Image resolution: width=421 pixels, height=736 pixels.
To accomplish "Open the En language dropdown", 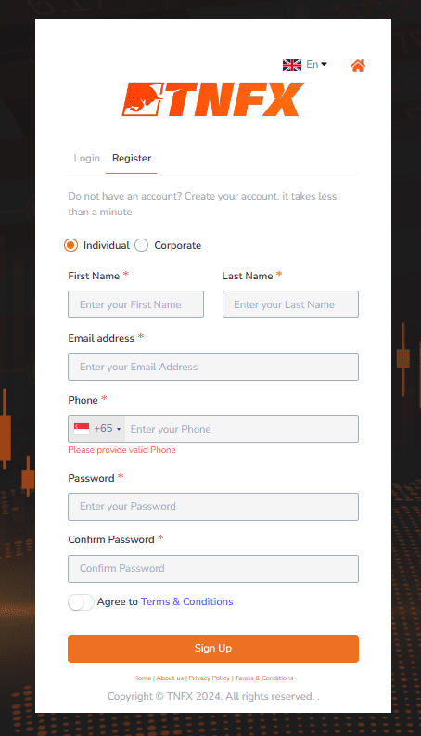I will [x=316, y=64].
